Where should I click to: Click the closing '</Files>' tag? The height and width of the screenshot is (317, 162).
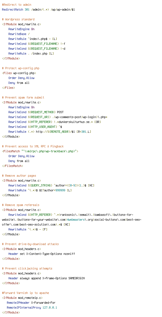8,88
